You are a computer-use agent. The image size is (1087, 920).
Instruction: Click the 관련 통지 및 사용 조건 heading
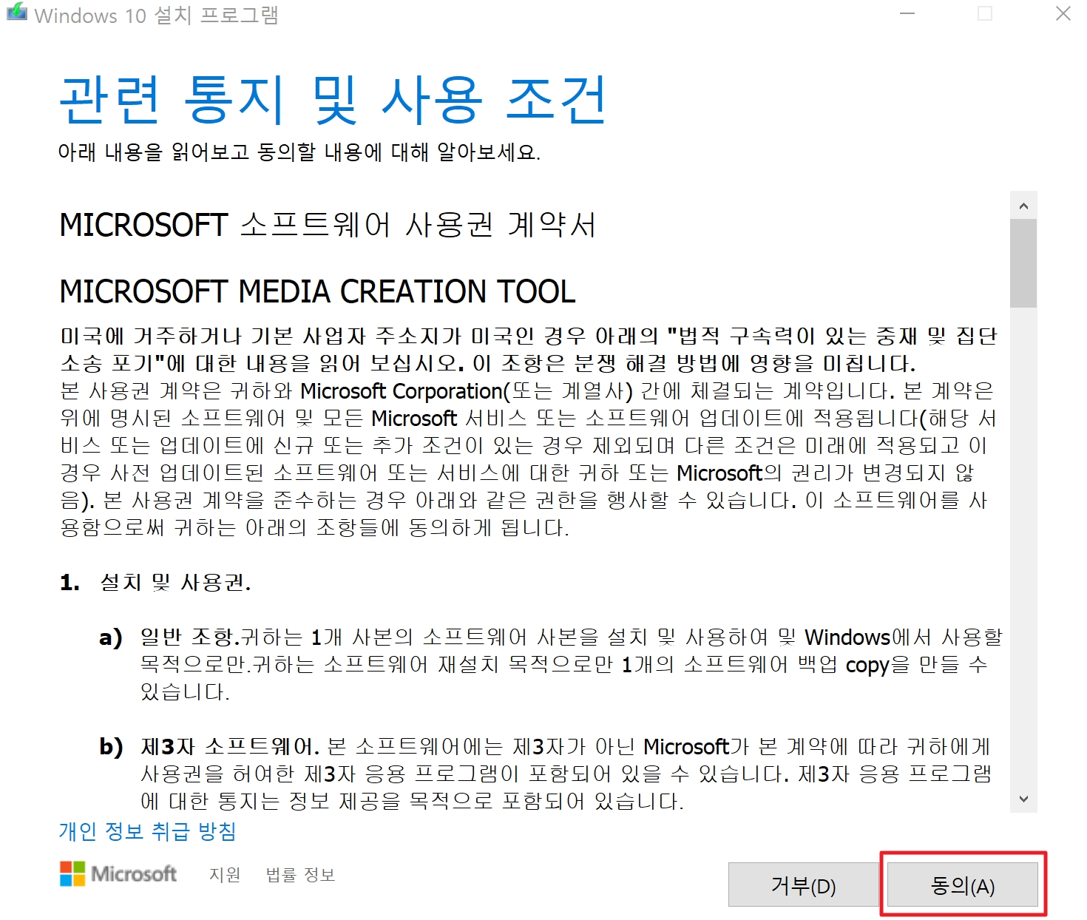333,100
